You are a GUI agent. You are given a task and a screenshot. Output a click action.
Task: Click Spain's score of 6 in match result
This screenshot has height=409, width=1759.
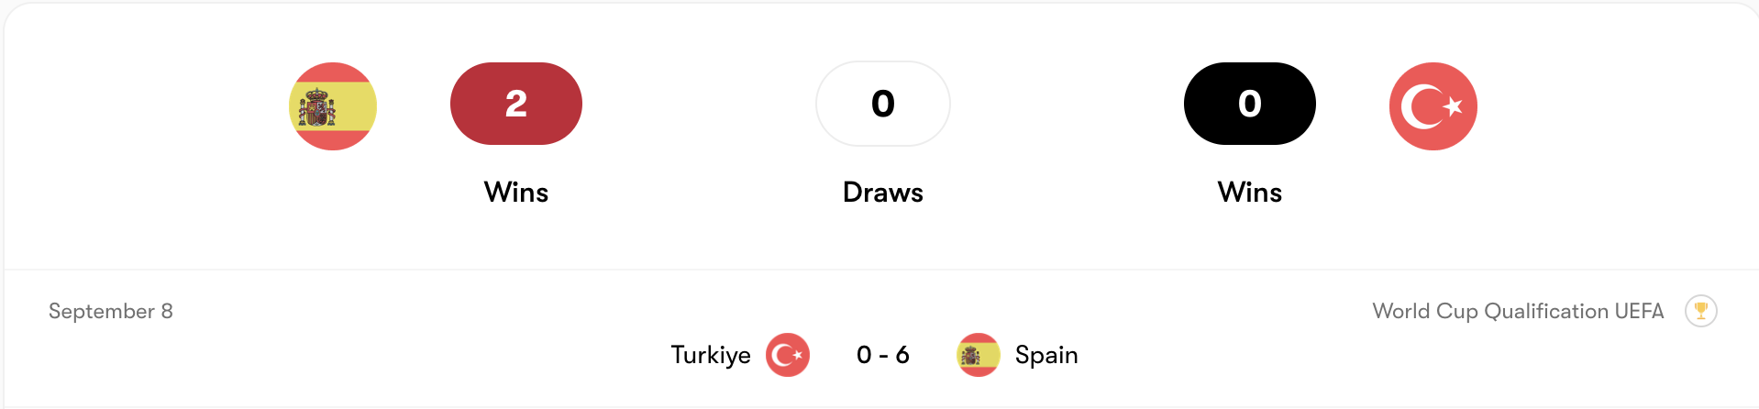(x=902, y=355)
